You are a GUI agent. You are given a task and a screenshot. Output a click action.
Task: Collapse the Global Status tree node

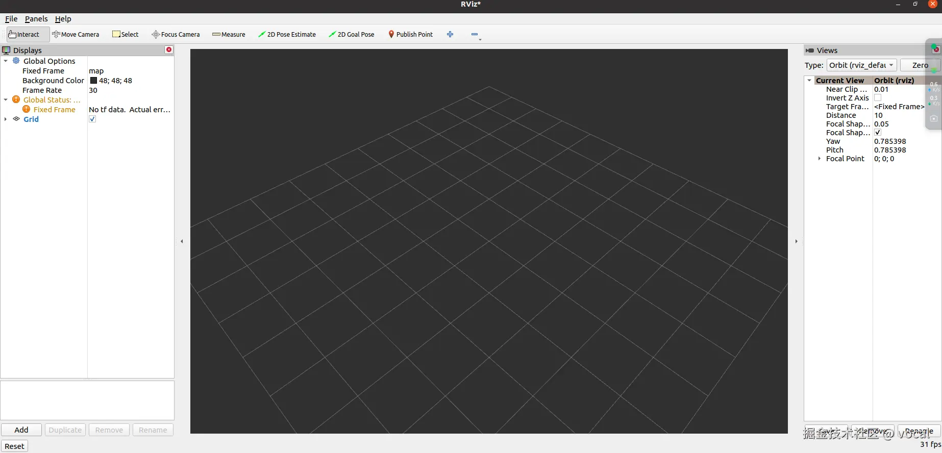point(6,99)
